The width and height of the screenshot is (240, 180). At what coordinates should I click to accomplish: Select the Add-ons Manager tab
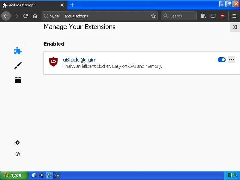click(x=34, y=5)
